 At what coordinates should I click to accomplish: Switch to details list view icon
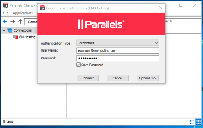pyautogui.click(x=192, y=122)
